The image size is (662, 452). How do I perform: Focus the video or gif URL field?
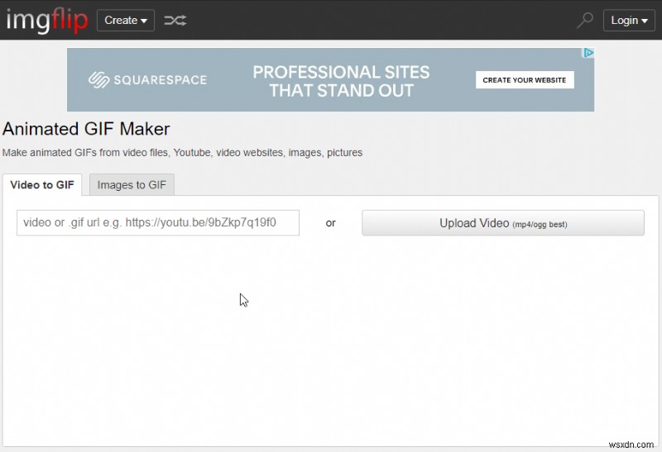point(158,222)
